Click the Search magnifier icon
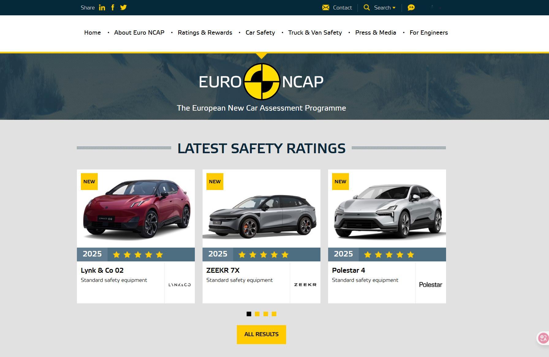549x357 pixels. point(367,7)
